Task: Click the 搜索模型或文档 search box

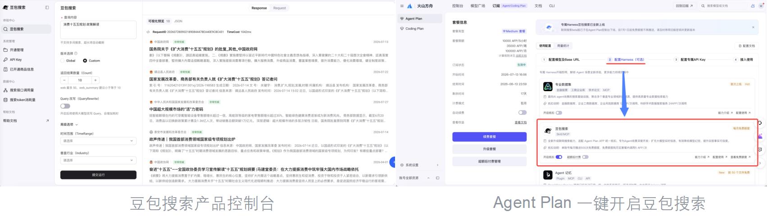Action: 723,6
